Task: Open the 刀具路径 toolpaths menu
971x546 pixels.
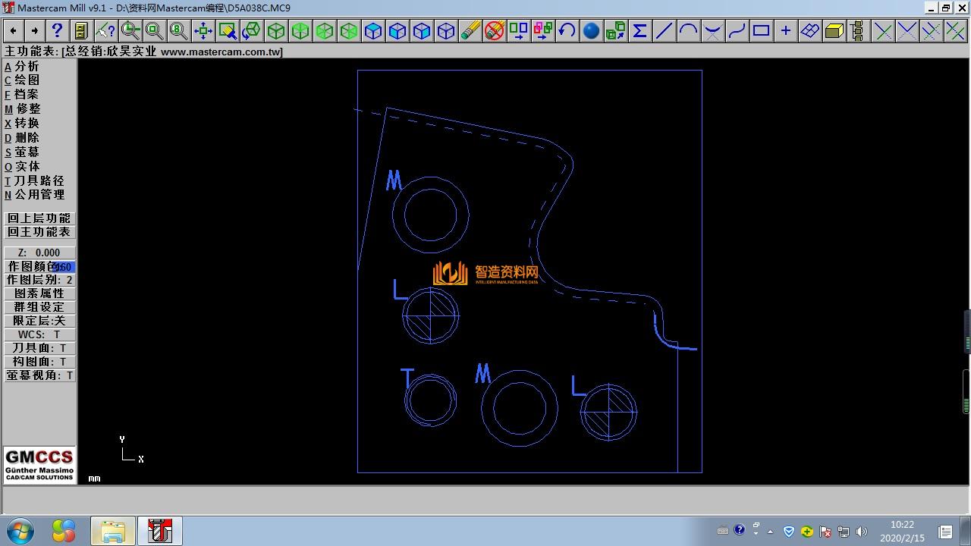Action: click(x=38, y=180)
